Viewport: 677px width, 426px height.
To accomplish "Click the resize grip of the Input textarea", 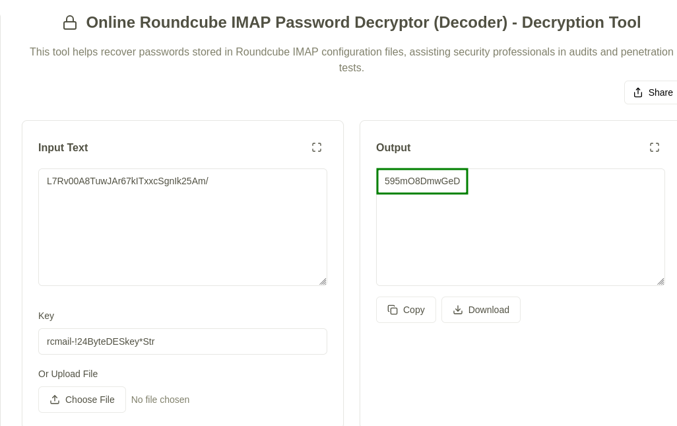I will click(x=323, y=282).
